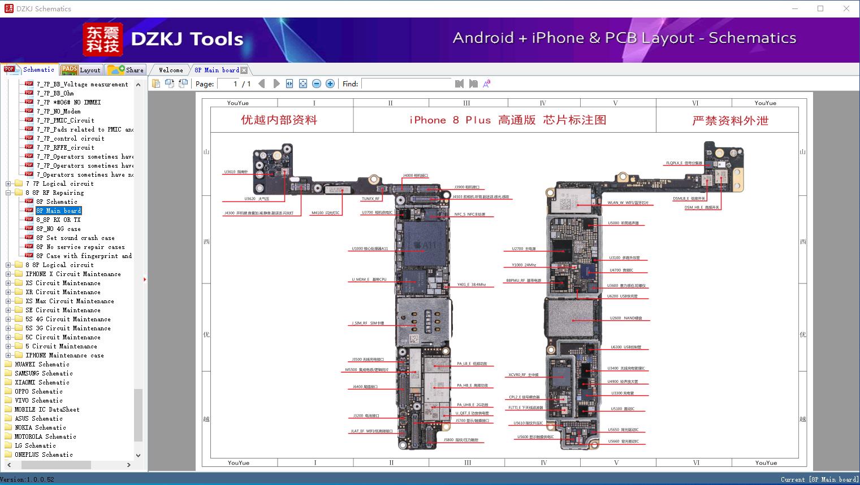Image resolution: width=860 pixels, height=485 pixels.
Task: Select the 8P Main board document tab
Action: pyautogui.click(x=217, y=70)
